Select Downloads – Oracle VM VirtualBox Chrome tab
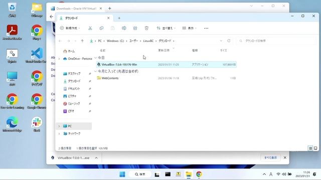This screenshot has width=321, height=180. click(76, 8)
